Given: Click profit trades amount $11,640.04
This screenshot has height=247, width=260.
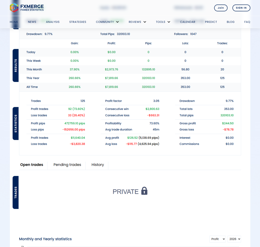Looking at the screenshot, I should point(78,138).
